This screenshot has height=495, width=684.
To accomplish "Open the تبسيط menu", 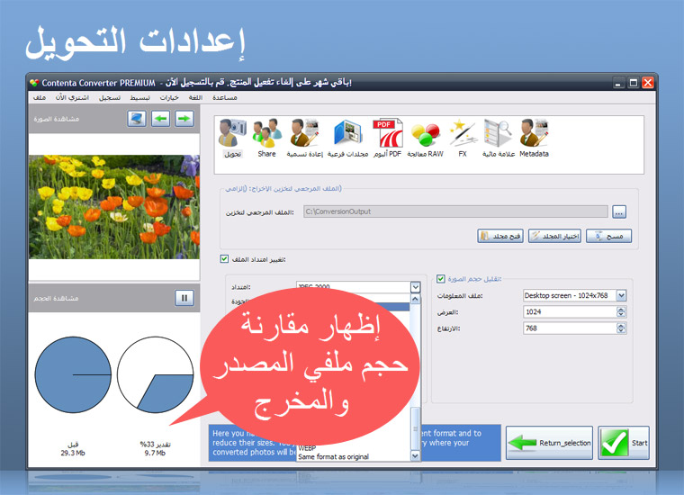I will (x=140, y=97).
